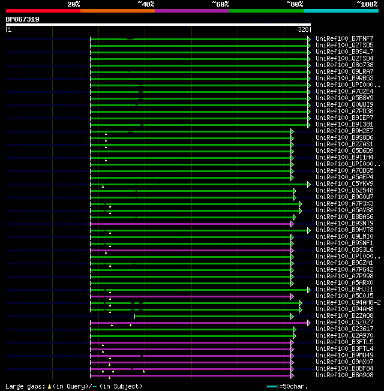Select hit label UniRef100_B9HJI1
384x391 pixels.
[344, 290]
